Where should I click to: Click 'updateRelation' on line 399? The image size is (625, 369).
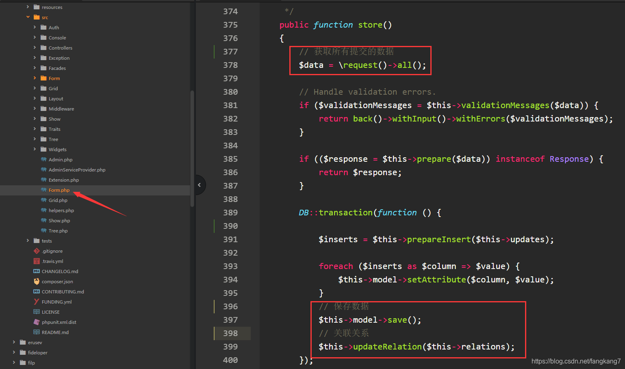(x=387, y=347)
